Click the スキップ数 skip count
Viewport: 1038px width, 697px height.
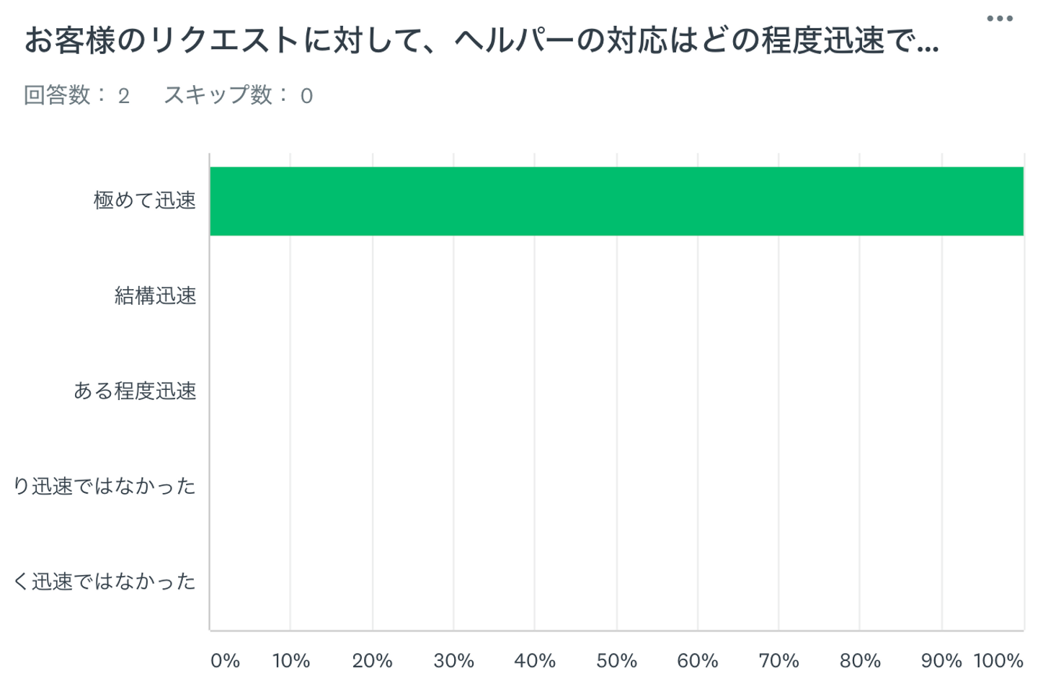238,95
